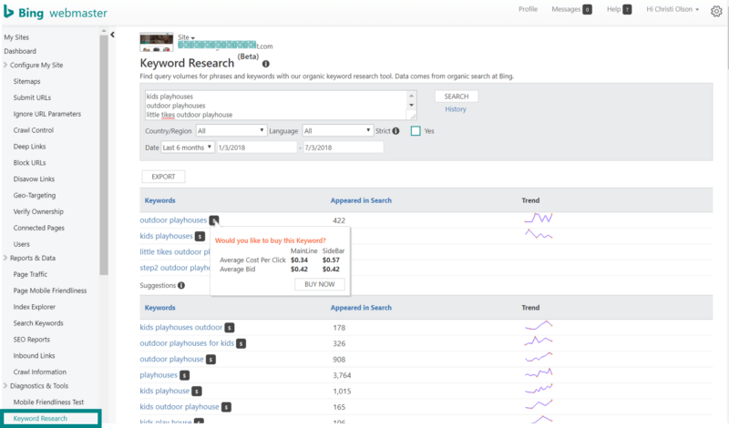Screen dimensions: 729x428
Task: Click the Suggestions info icon
Action: pos(181,285)
